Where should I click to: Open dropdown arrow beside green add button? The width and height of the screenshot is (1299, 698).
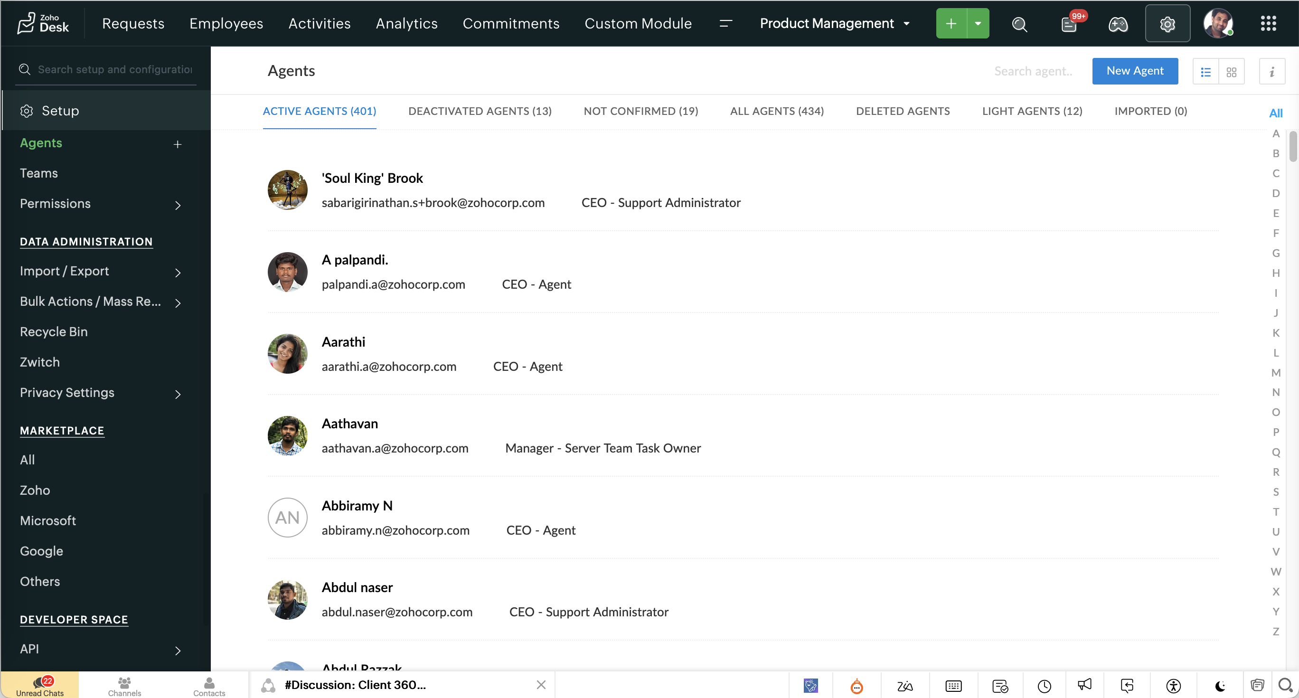coord(978,24)
